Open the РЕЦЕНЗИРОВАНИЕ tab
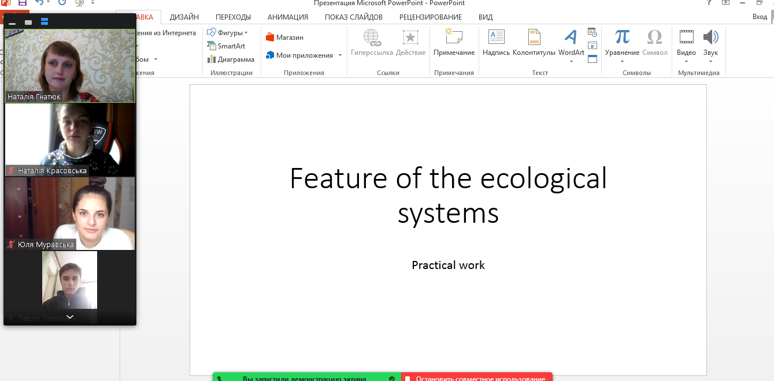Viewport: 774px width, 381px height. (431, 17)
